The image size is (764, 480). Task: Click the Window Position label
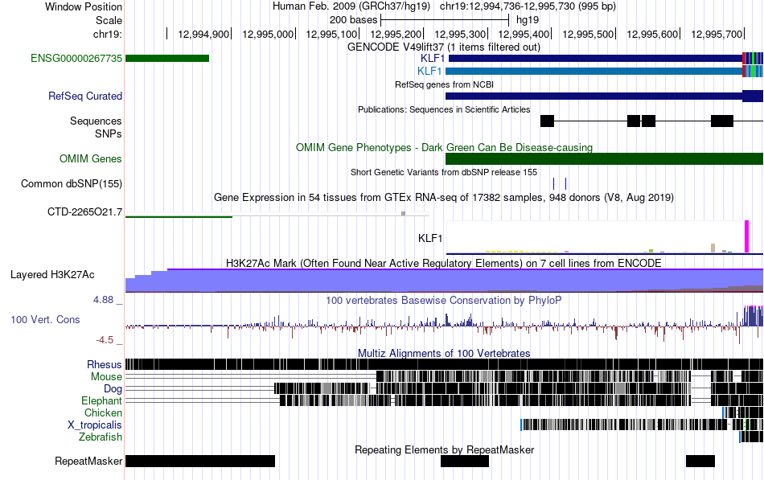[84, 6]
